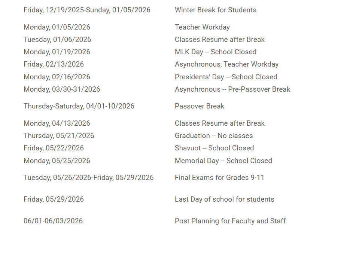Click the Monday, 04/13/2026 date
Image resolution: width=338 pixels, height=260 pixels.
tap(57, 123)
